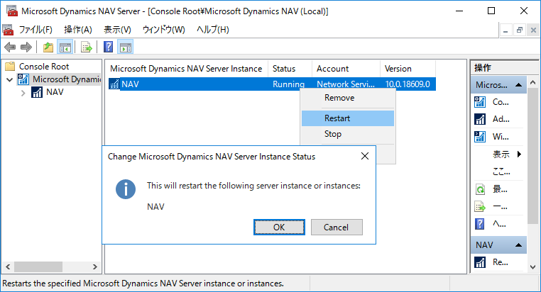Click the Microsoft Dynamics NAV tree node icon

tap(23, 79)
